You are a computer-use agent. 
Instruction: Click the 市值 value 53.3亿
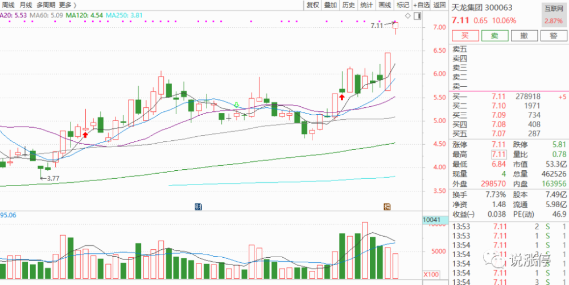[x=556, y=165]
